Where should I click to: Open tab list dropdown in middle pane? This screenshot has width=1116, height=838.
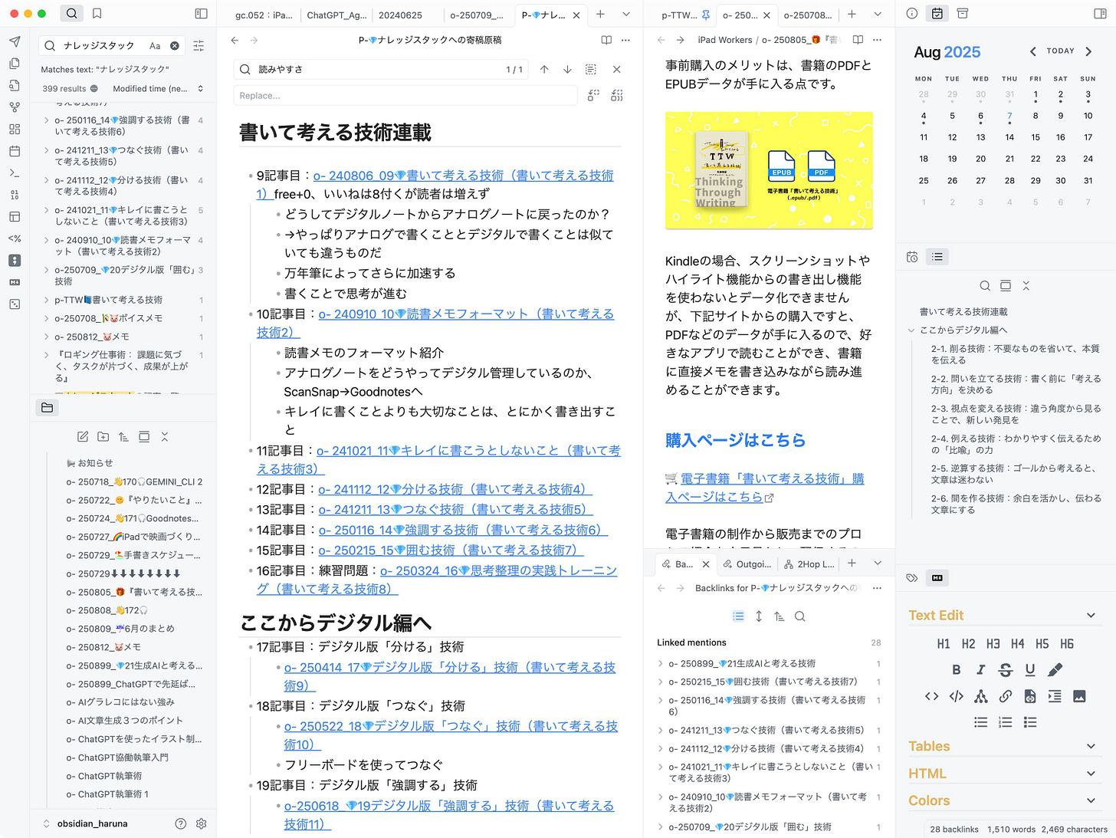626,14
